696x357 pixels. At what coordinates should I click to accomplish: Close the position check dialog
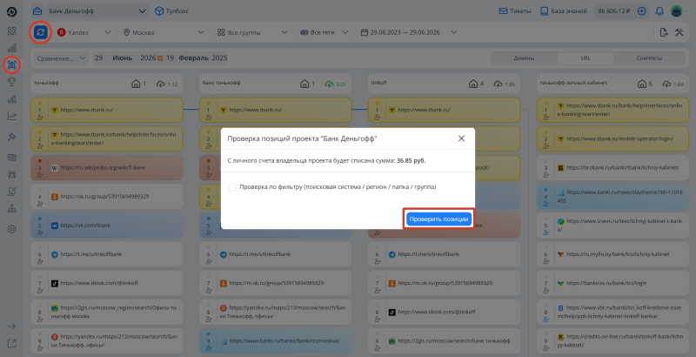pyautogui.click(x=462, y=138)
